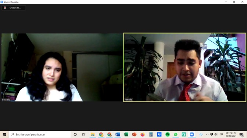The height and width of the screenshot is (138, 247).
Task: Click the Grabando recording indicator
Action: coord(14,8)
